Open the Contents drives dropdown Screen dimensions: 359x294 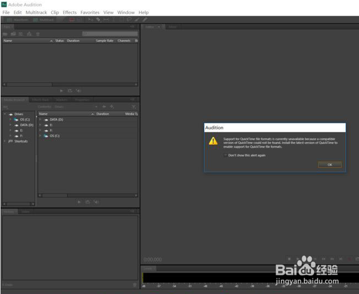pyautogui.click(x=76, y=106)
